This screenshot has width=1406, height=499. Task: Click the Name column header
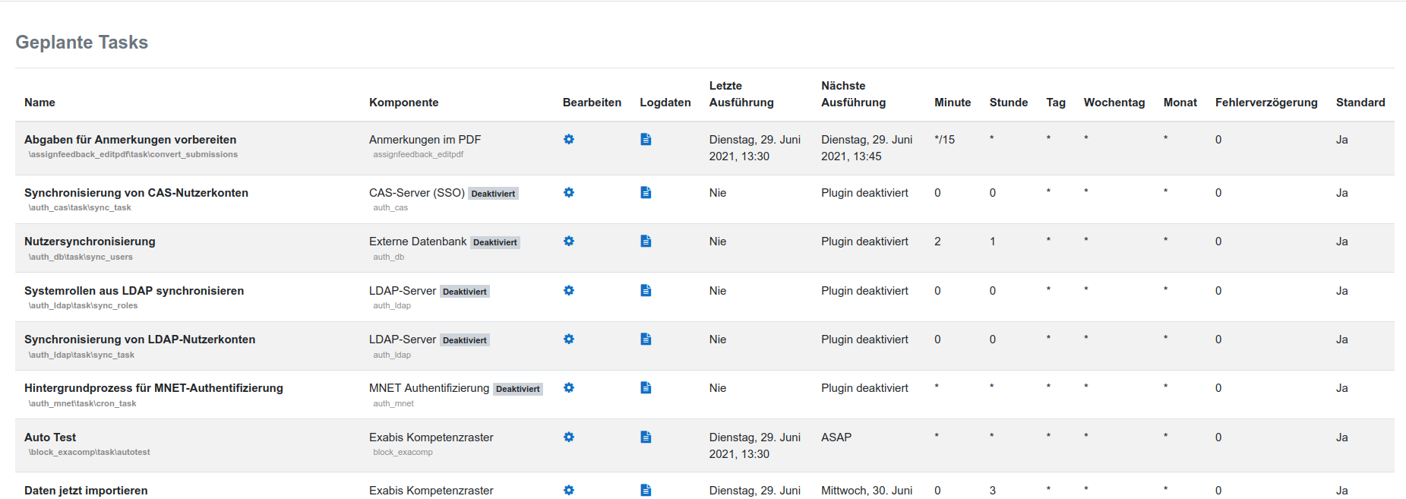pos(39,103)
